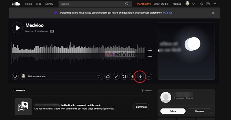Like the track with the heart icon
The height and width of the screenshot is (120, 231).
click(x=15, y=76)
